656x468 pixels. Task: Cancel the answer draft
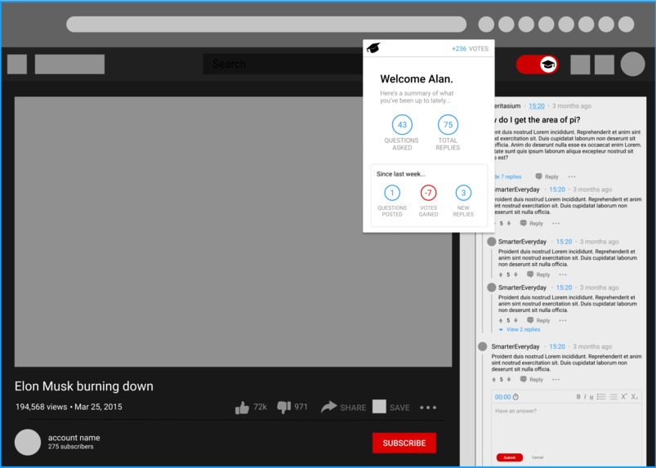coord(538,457)
